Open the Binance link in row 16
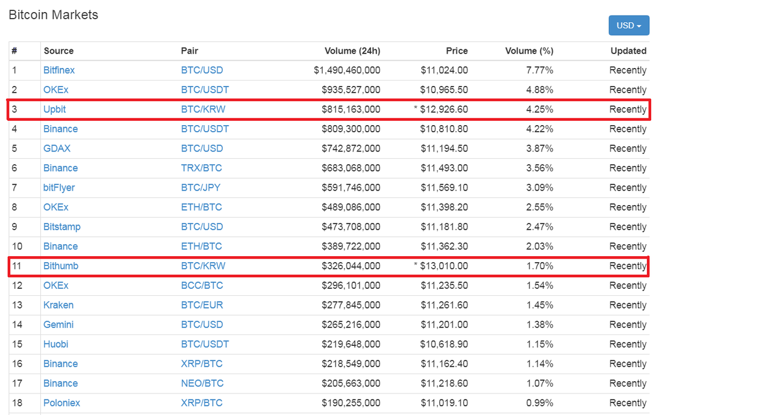This screenshot has width=771, height=415. [x=60, y=364]
